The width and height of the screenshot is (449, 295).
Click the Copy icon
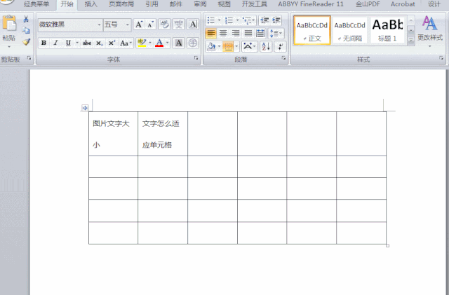tap(26, 30)
